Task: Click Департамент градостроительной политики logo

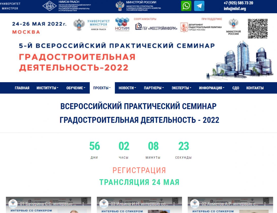Action: click(x=201, y=27)
